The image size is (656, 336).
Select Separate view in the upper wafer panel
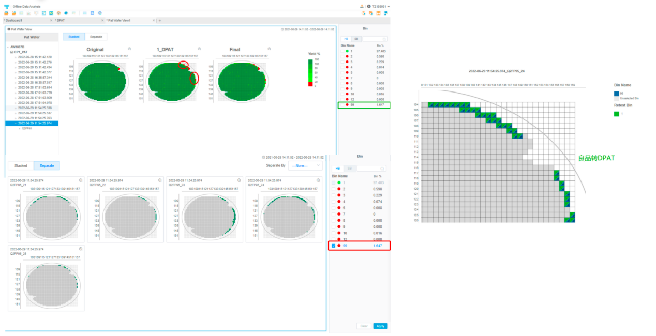coord(96,37)
